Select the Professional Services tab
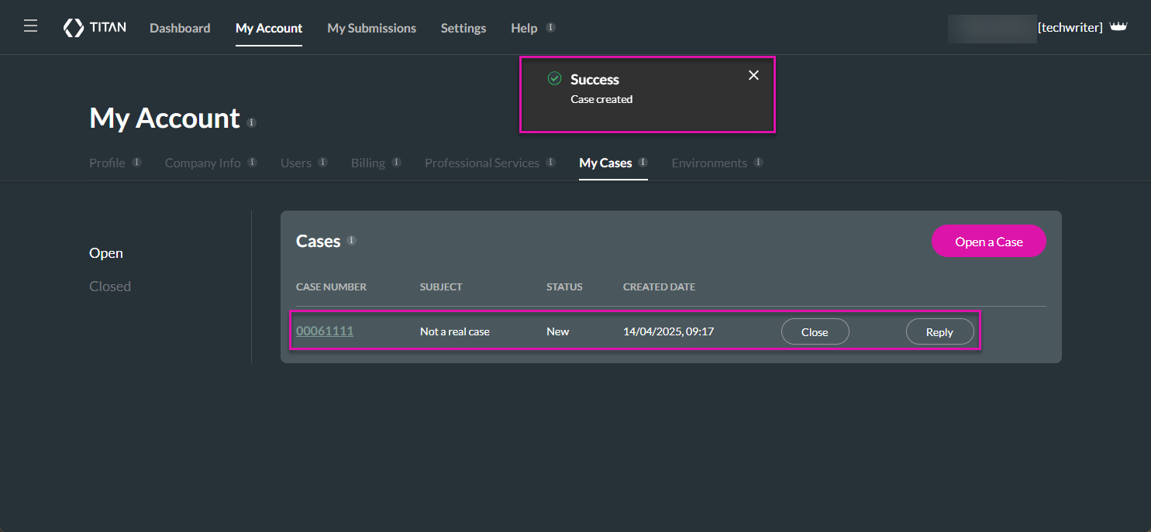The height and width of the screenshot is (532, 1151). 481,163
